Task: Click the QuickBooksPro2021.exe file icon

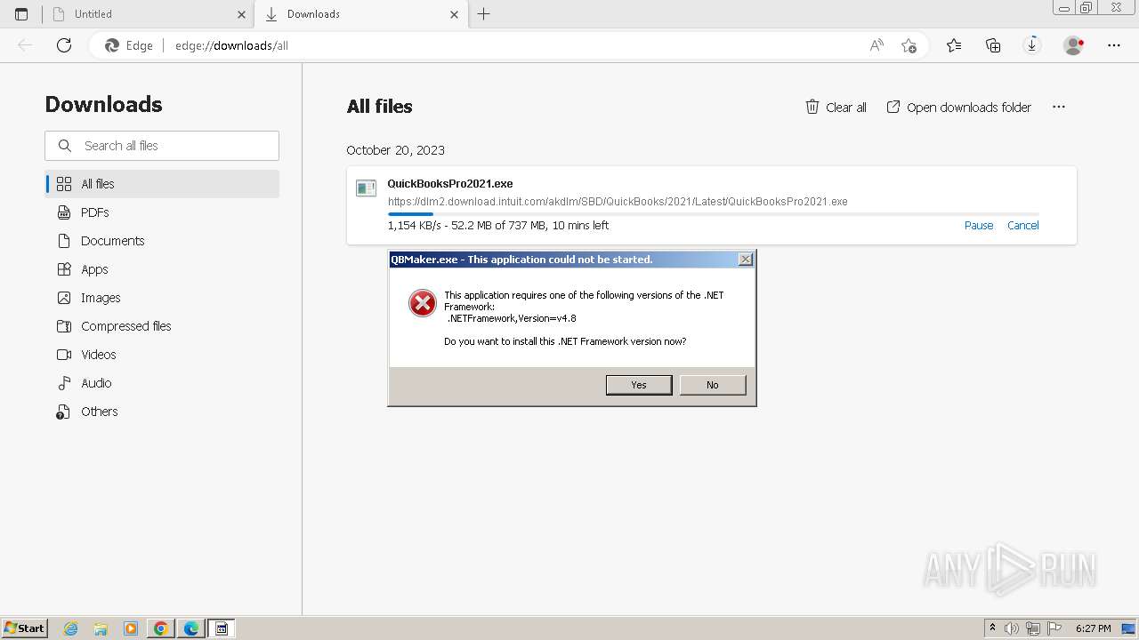Action: (366, 188)
